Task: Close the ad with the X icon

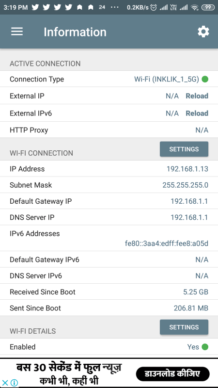Action: coord(5,383)
